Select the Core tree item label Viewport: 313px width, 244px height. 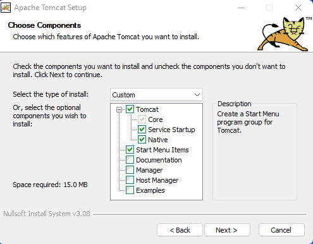[156, 119]
